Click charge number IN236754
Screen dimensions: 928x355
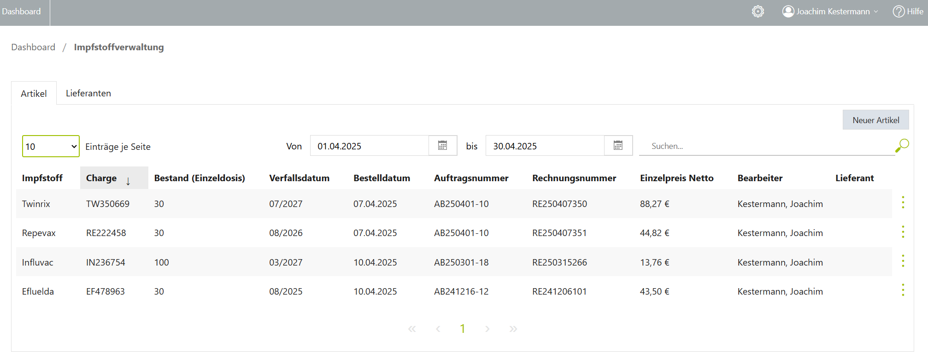pyautogui.click(x=106, y=262)
